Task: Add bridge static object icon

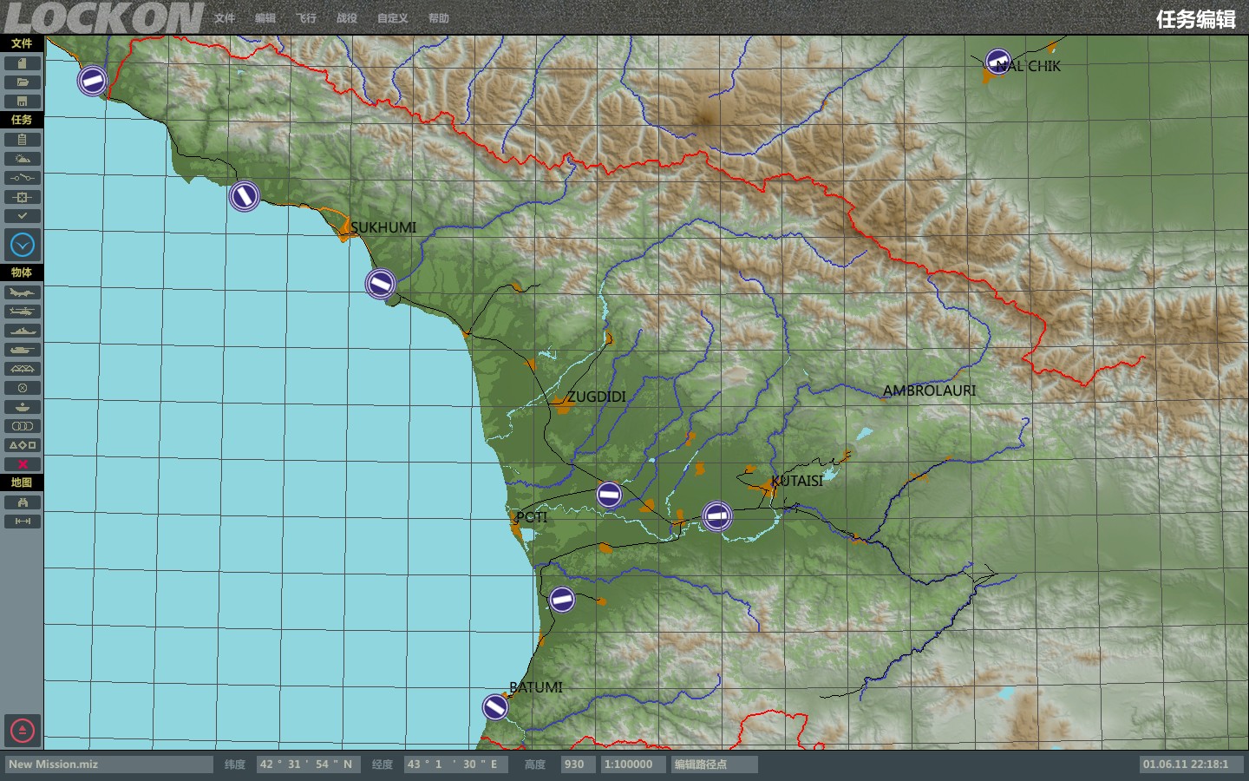Action: click(x=22, y=369)
